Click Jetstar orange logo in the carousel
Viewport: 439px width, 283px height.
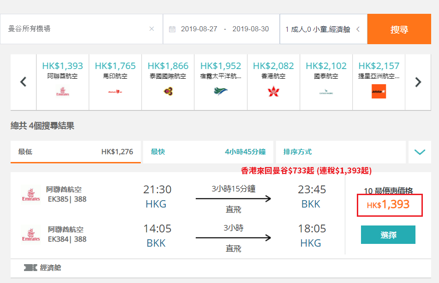(379, 91)
